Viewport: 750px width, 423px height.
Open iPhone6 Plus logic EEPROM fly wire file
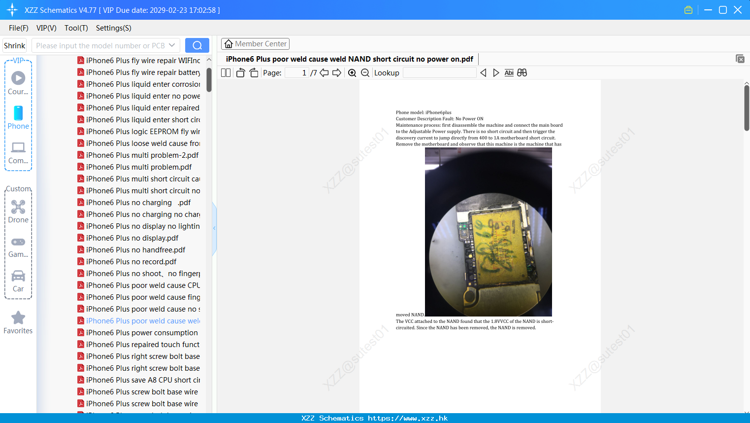pyautogui.click(x=139, y=132)
